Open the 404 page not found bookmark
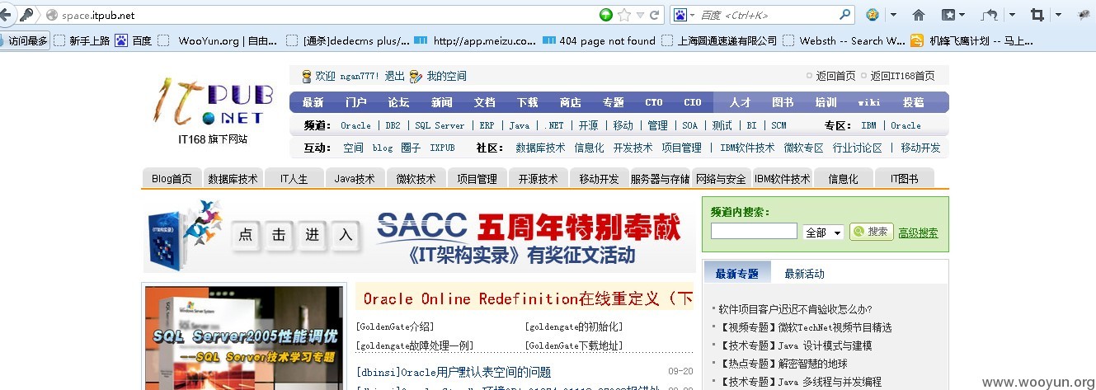Screen dimensions: 1096x390 [599, 40]
